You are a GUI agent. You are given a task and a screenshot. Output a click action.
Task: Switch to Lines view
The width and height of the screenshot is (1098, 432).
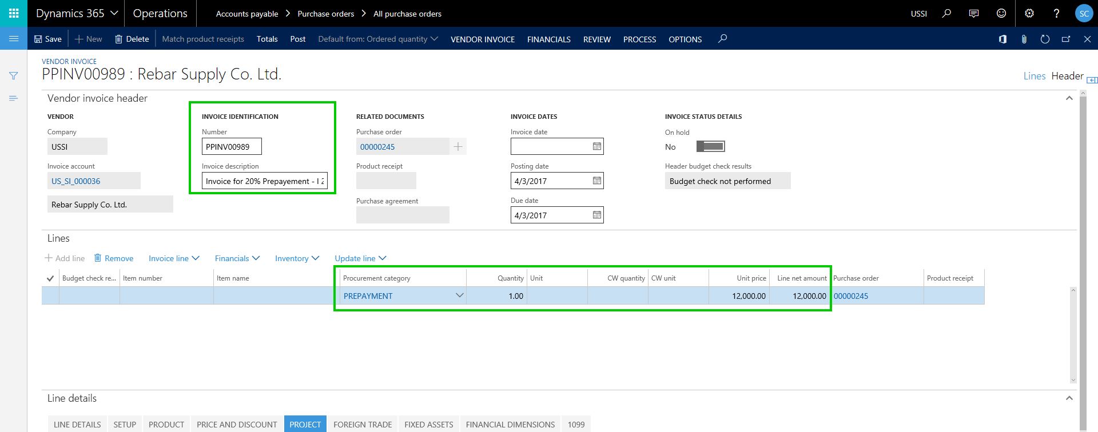1034,76
